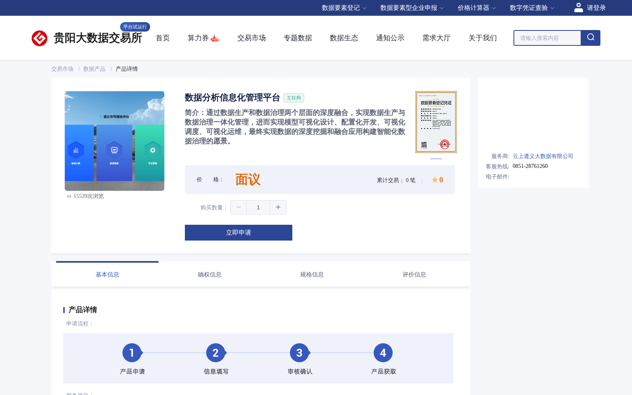The height and width of the screenshot is (395, 632).
Task: Switch to the 规格信息 tab
Action: pyautogui.click(x=312, y=275)
